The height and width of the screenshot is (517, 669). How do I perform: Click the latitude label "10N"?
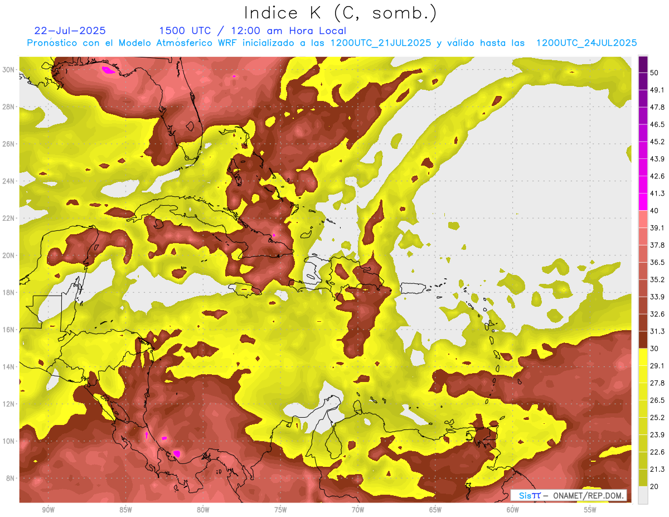tap(8, 441)
